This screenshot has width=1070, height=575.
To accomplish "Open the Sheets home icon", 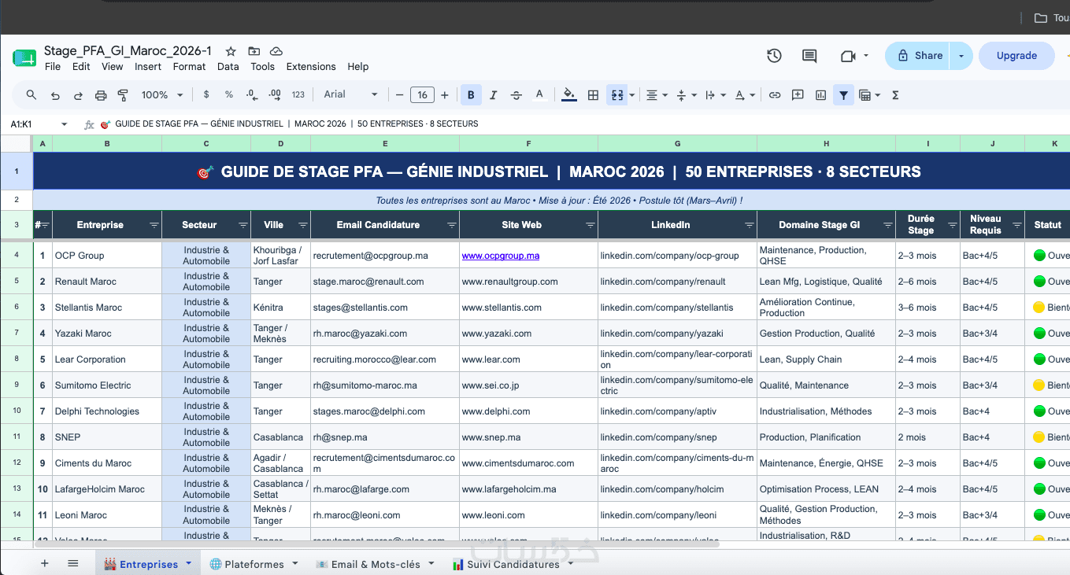I will pos(24,57).
